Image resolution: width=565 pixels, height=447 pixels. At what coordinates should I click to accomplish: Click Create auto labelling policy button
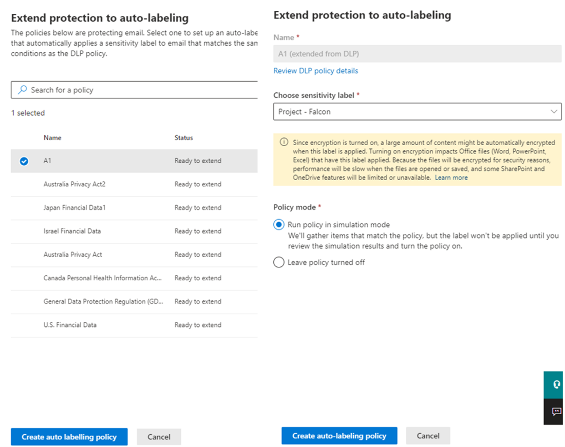69,437
